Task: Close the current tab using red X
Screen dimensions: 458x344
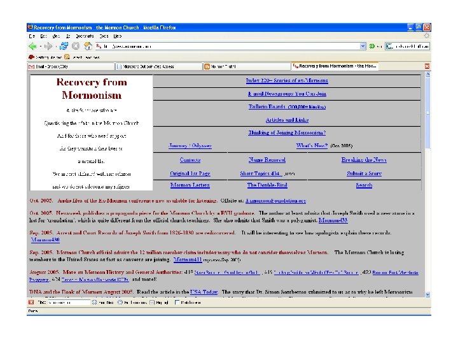Action: tap(427, 66)
